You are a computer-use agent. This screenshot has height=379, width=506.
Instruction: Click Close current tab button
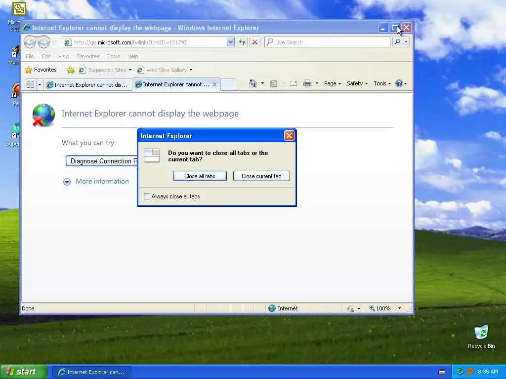[261, 176]
